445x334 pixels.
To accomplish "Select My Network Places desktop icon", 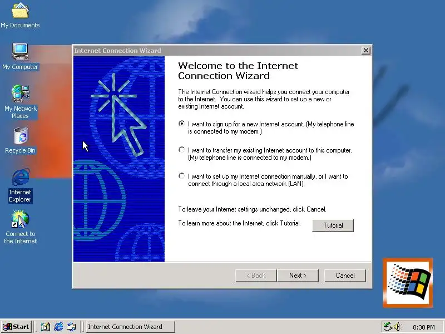I will [20, 102].
